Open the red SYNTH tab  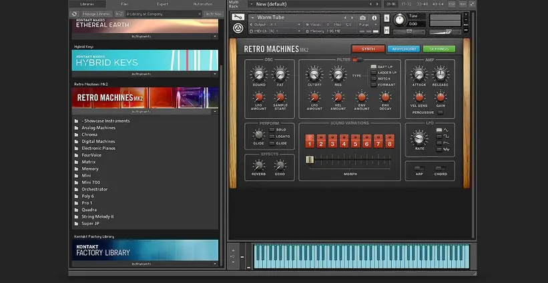point(368,49)
